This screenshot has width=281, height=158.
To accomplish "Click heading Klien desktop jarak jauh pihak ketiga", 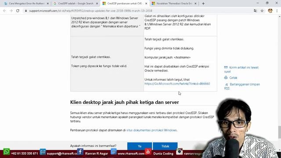I will tap(124, 102).
